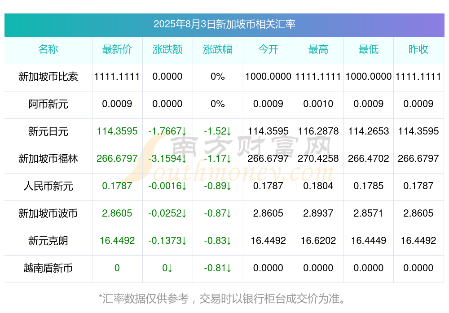Click the high value 16.6202
The image size is (449, 313).
click(x=318, y=241)
